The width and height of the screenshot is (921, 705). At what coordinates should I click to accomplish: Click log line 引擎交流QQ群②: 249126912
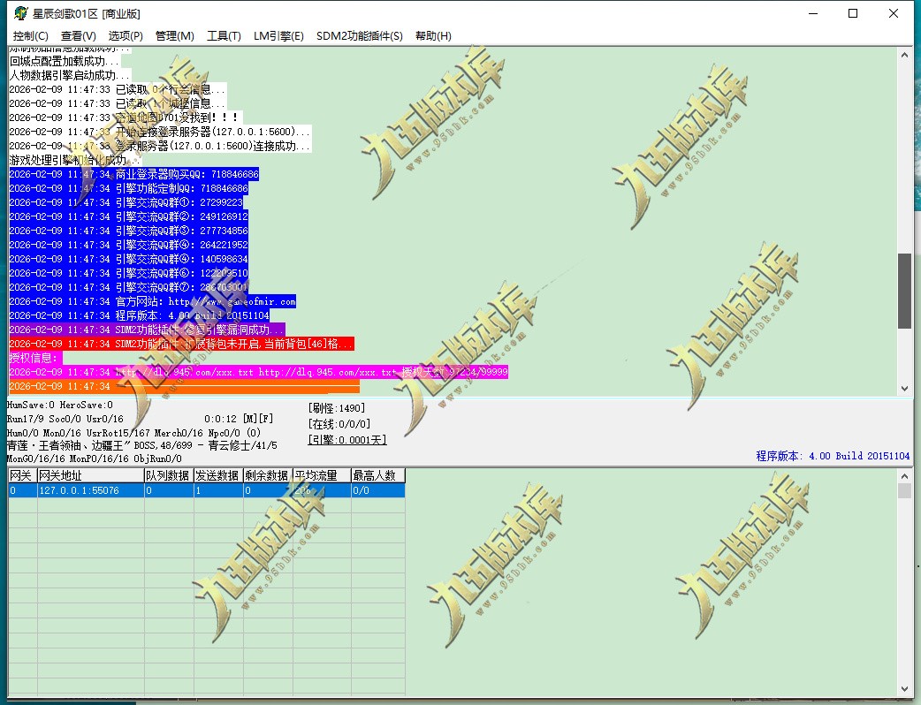129,216
